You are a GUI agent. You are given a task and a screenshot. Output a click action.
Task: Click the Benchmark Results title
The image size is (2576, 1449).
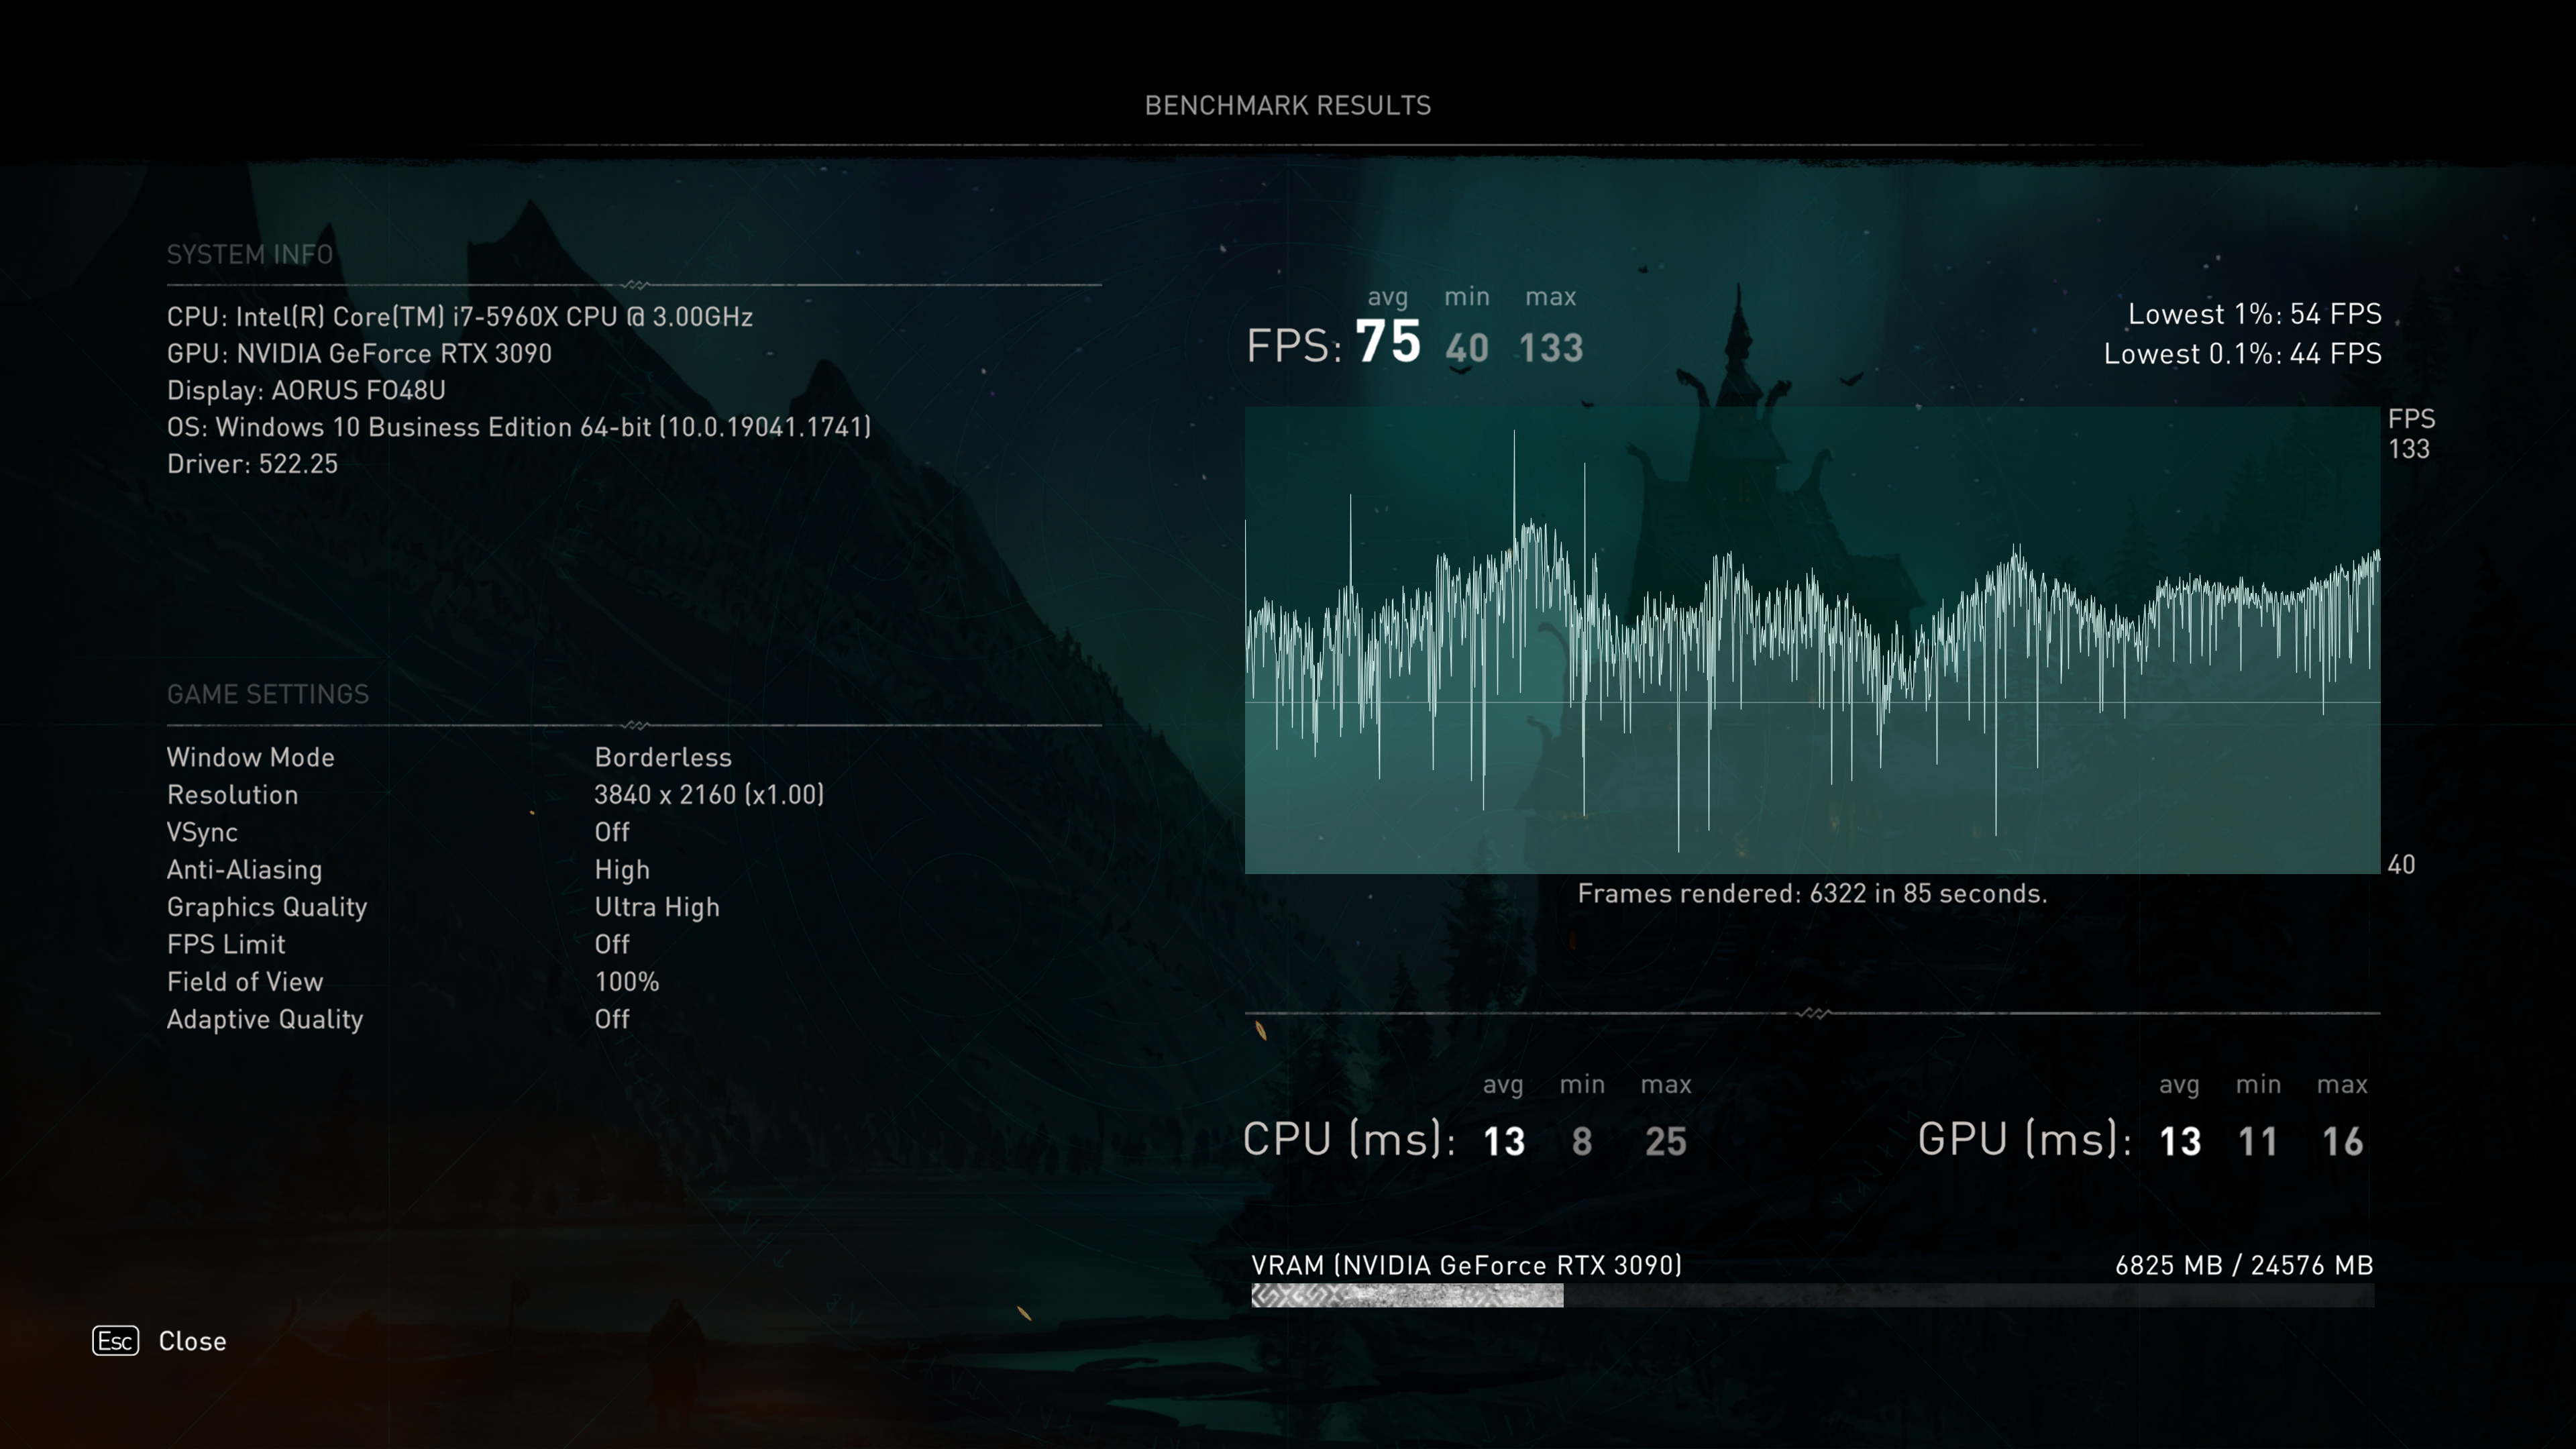point(1287,105)
